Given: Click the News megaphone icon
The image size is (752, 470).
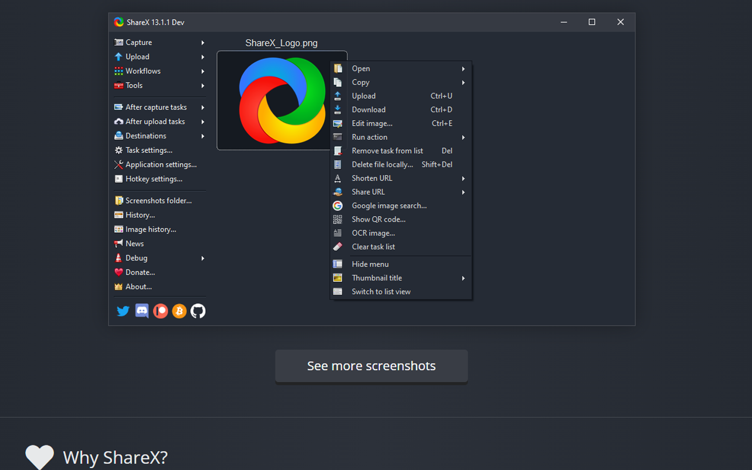Looking at the screenshot, I should [x=119, y=243].
